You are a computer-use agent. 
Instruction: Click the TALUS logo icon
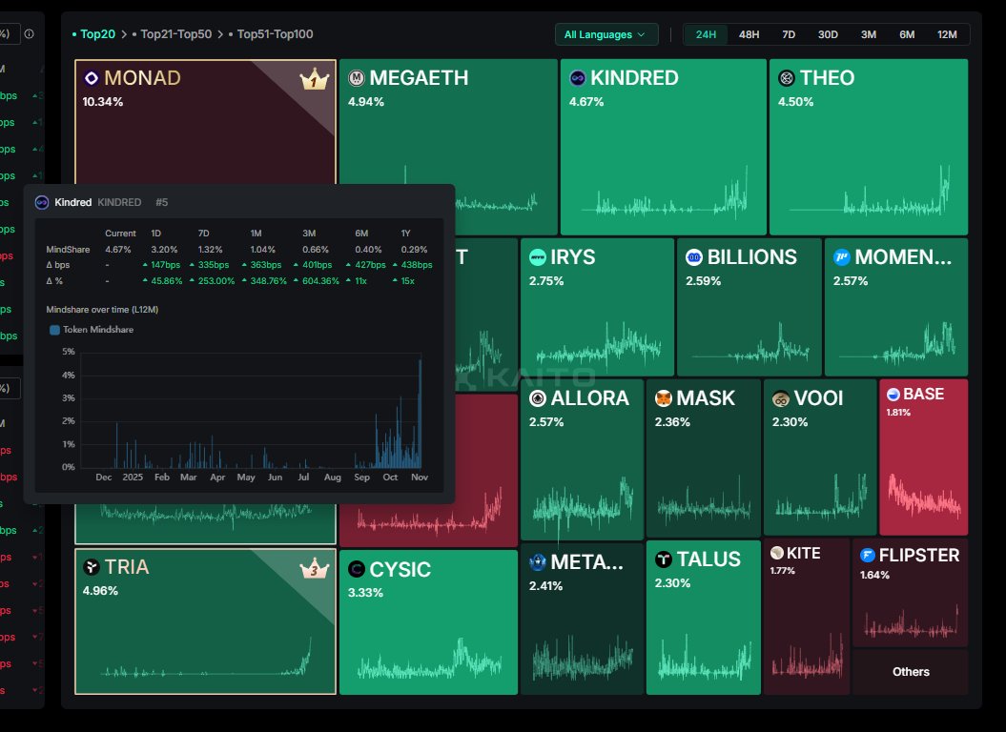click(663, 559)
